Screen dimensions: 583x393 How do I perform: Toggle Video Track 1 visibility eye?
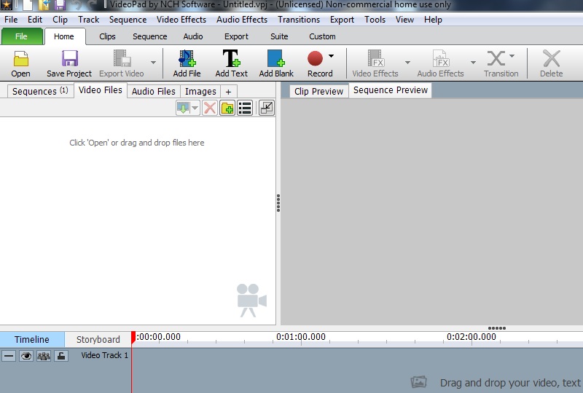[26, 356]
